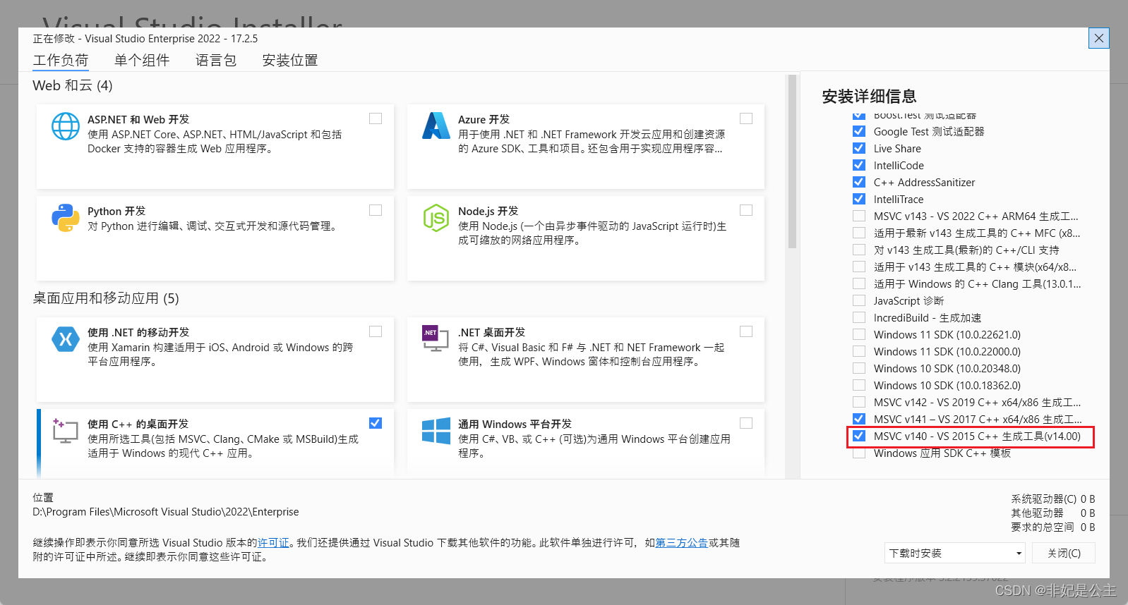Check the .NET desktop development workload
The height and width of the screenshot is (605, 1128).
[x=746, y=331]
